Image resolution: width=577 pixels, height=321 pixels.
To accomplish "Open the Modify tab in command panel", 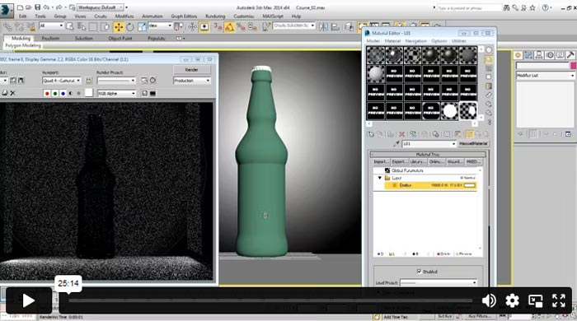I will click(528, 55).
